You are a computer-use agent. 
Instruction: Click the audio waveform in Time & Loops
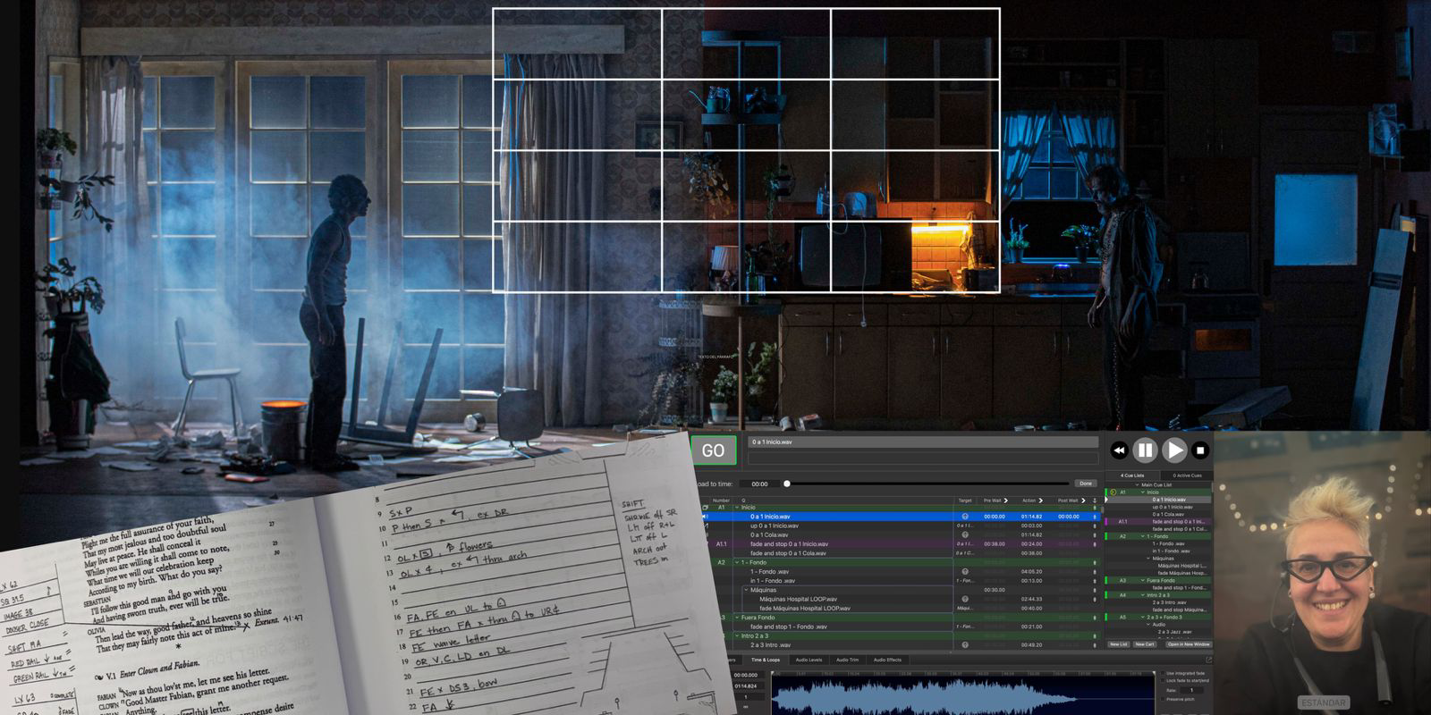click(x=961, y=694)
